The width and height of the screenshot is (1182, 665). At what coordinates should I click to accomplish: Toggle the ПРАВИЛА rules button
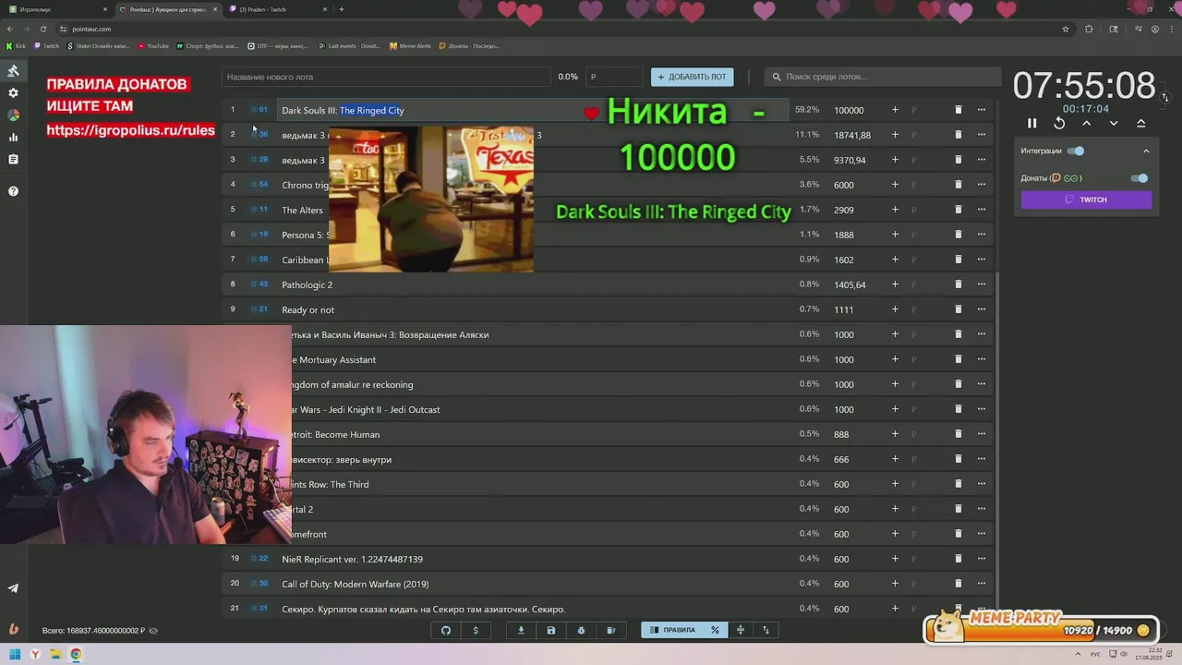[672, 630]
